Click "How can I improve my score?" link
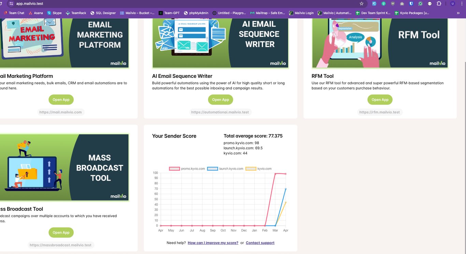This screenshot has width=466, height=254. pyautogui.click(x=213, y=243)
